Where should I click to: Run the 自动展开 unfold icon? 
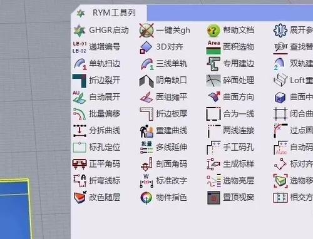[80, 97]
